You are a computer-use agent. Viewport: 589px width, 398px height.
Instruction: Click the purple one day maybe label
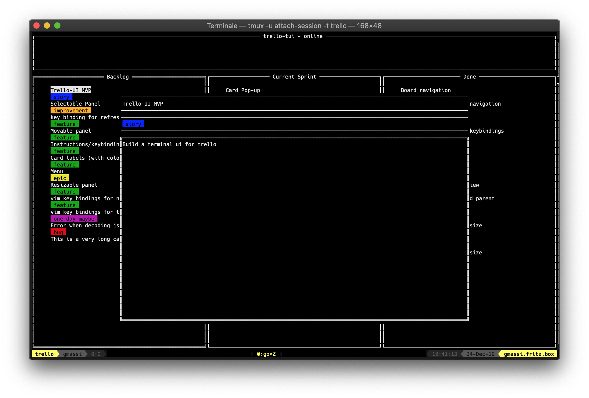[x=74, y=219]
